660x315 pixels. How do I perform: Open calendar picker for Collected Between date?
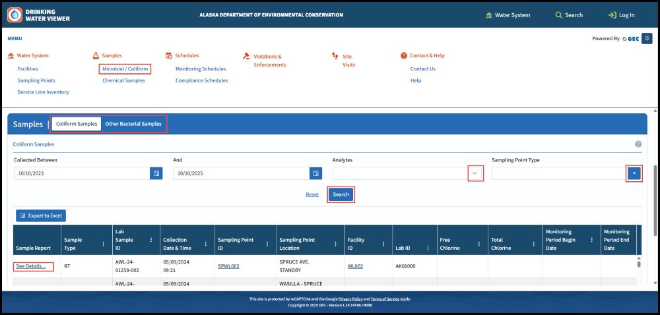(x=156, y=173)
